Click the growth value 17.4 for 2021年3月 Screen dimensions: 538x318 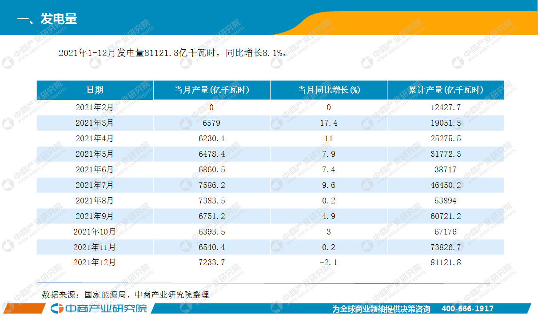coord(329,123)
